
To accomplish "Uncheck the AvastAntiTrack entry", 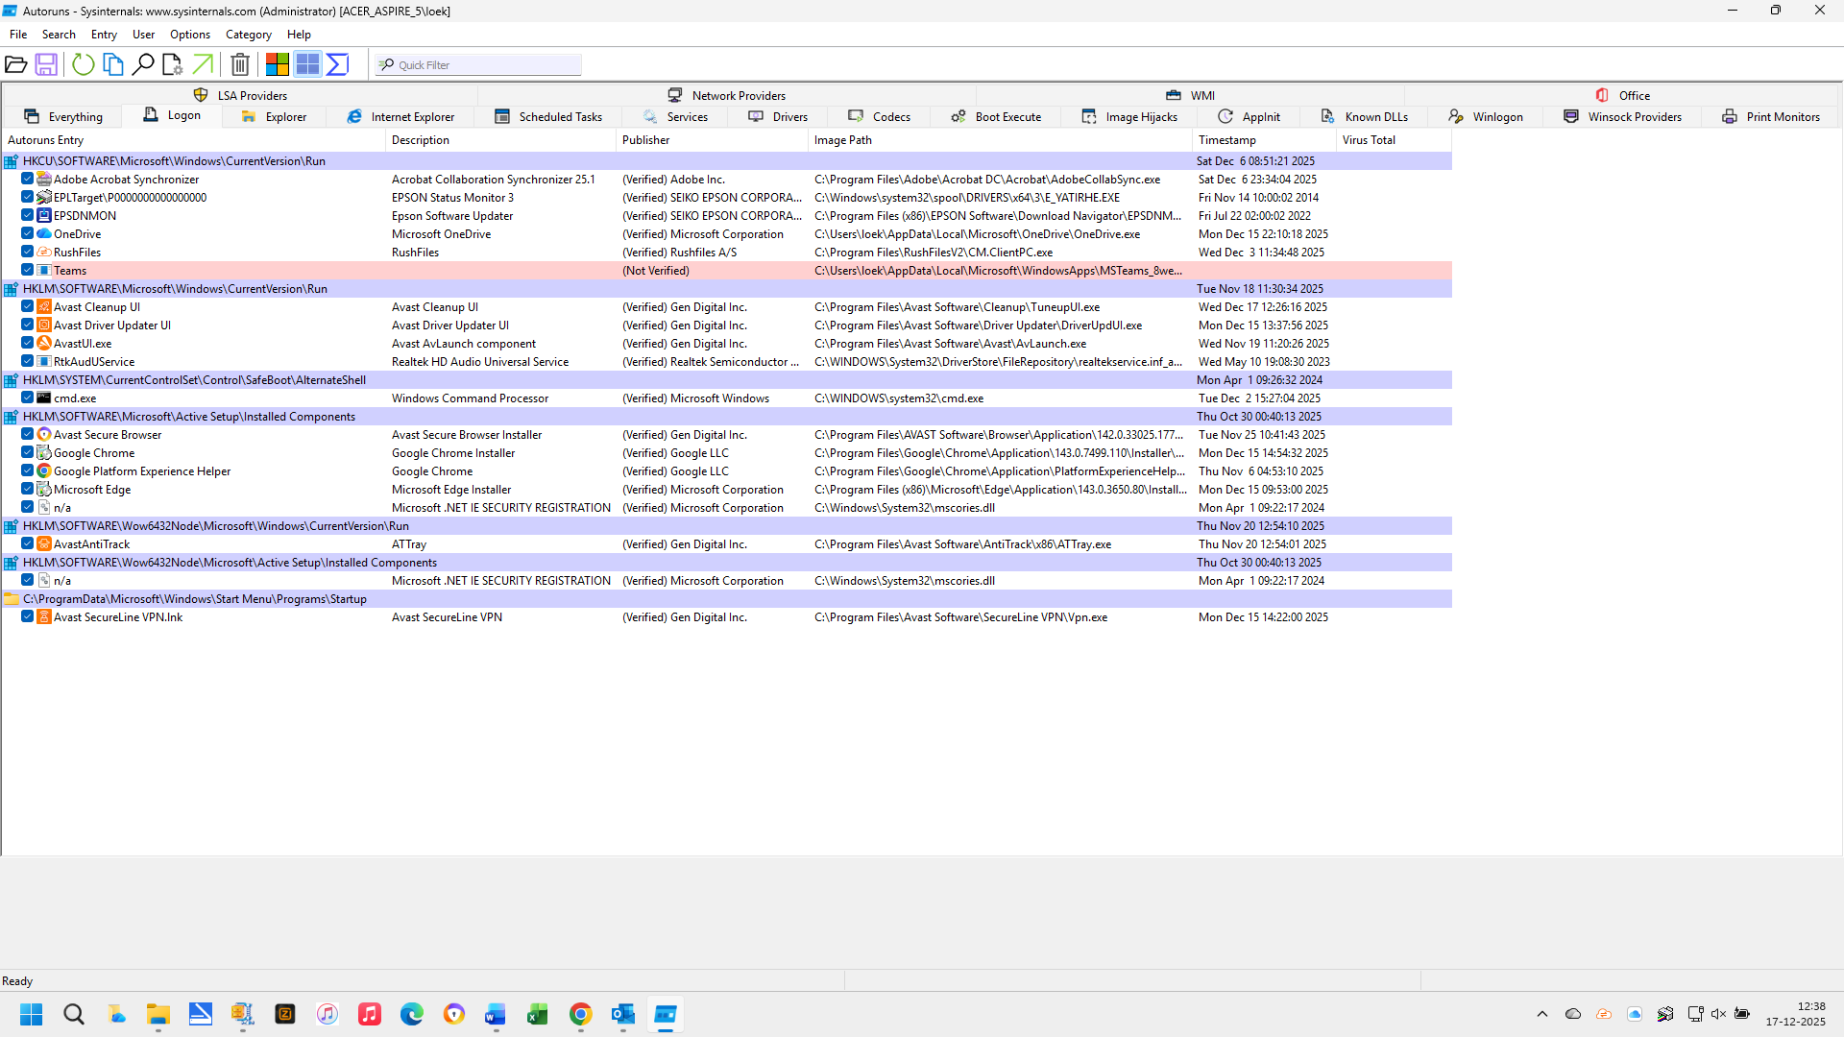I will click(28, 543).
